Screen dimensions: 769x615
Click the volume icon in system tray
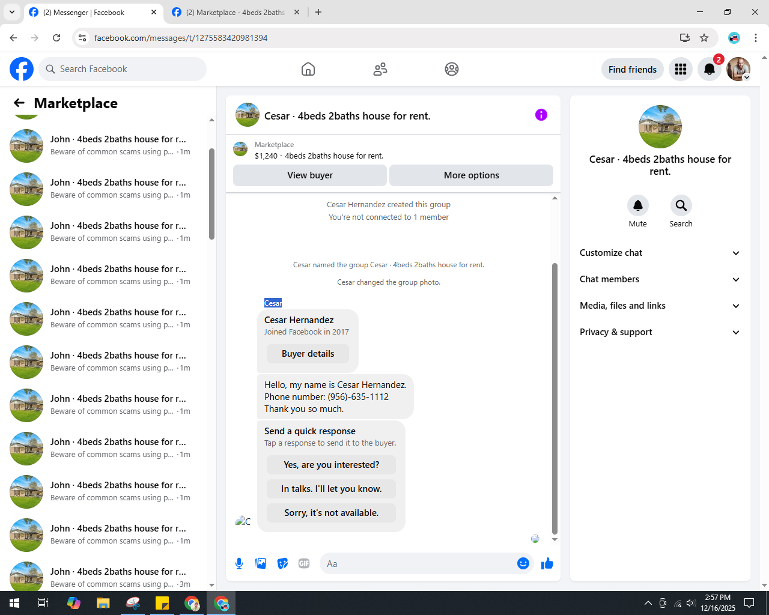click(x=691, y=603)
